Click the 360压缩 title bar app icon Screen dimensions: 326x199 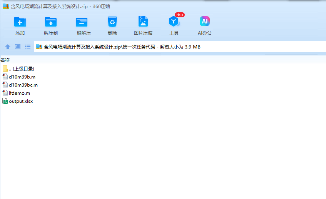click(x=6, y=6)
